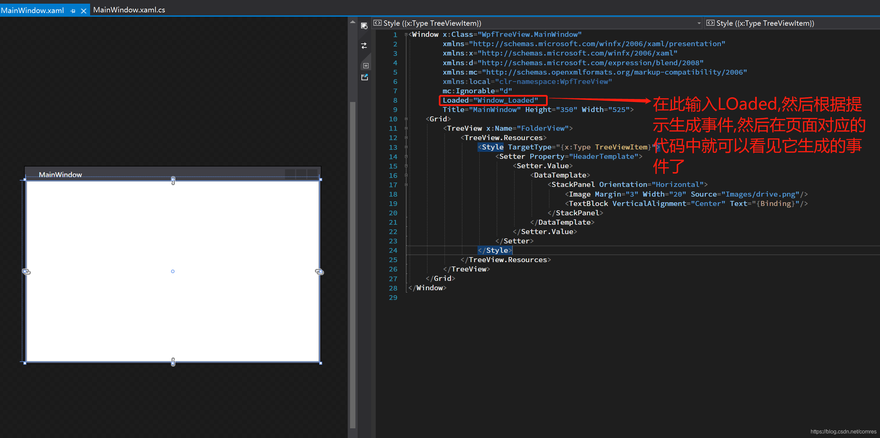
Task: Click the Design view pane icon
Action: click(364, 26)
